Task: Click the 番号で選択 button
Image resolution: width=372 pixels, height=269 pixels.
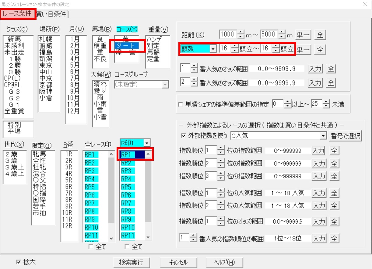Action: tap(345, 136)
